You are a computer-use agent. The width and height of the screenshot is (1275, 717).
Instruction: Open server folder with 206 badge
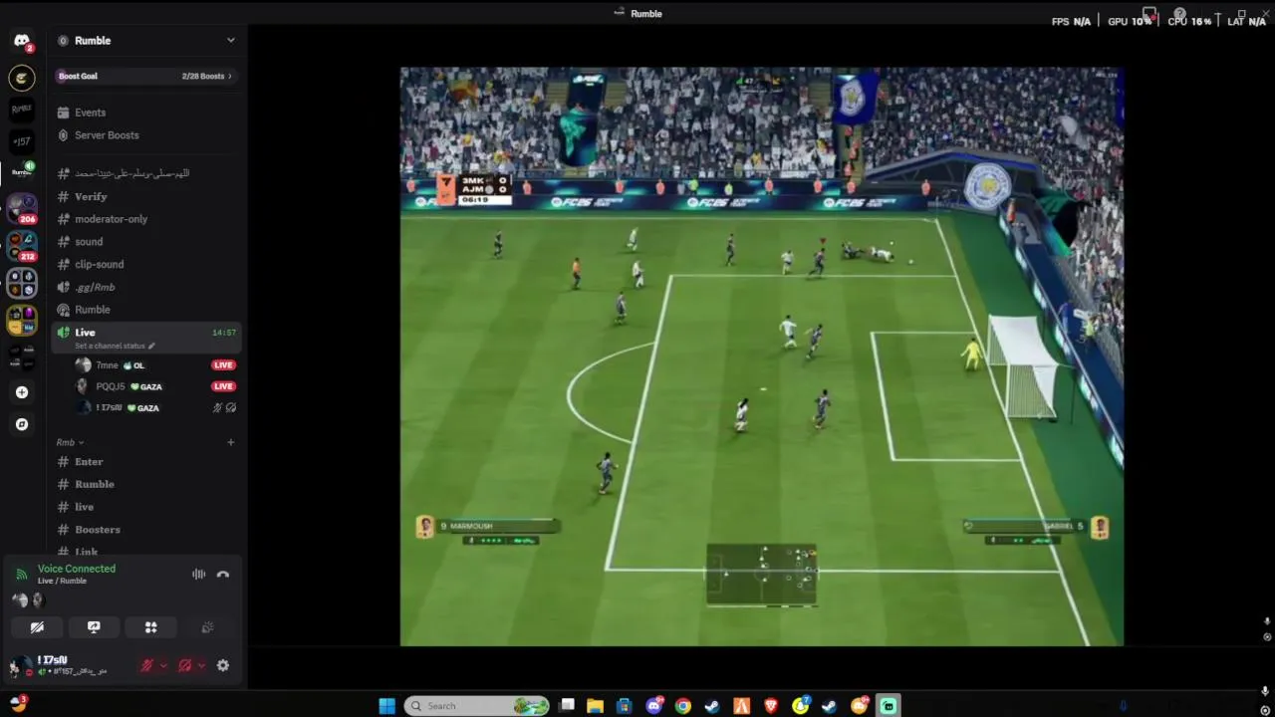pos(22,209)
